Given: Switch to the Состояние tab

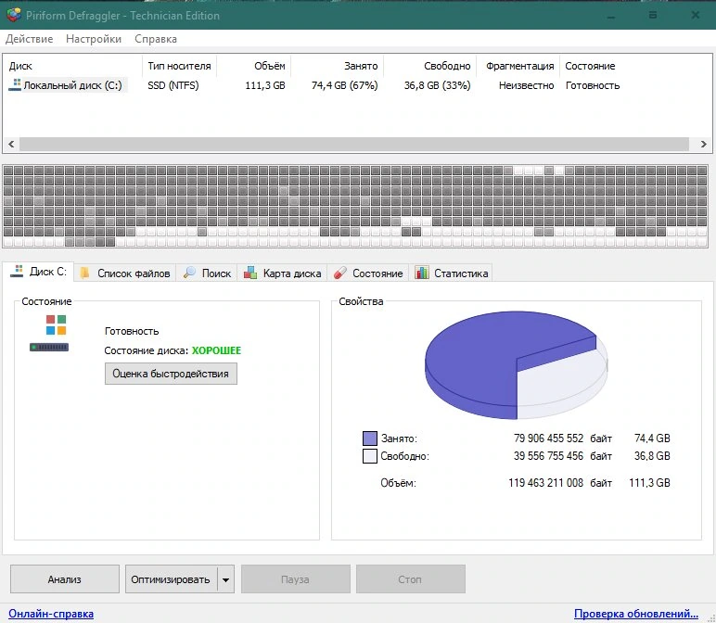Looking at the screenshot, I should (x=368, y=273).
